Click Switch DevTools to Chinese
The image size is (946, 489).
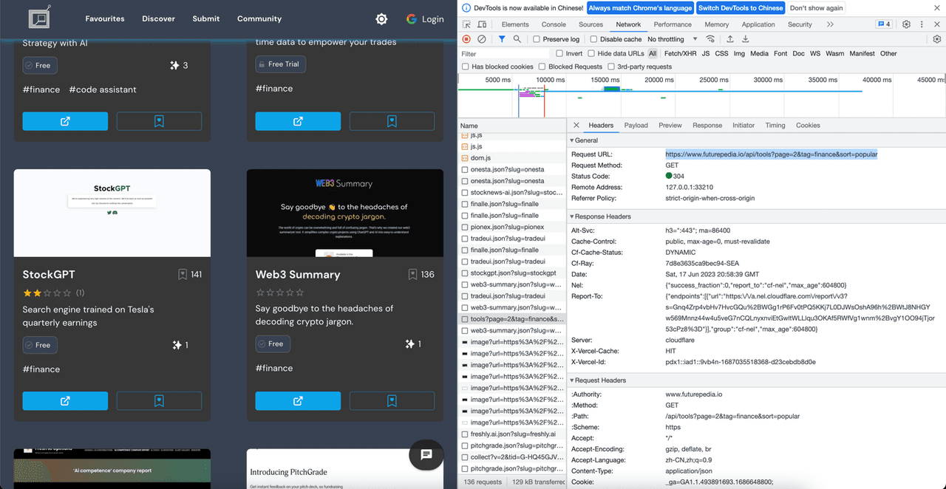pos(741,8)
